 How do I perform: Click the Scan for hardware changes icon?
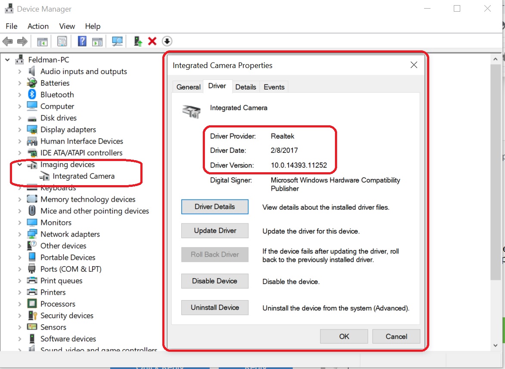pos(117,41)
